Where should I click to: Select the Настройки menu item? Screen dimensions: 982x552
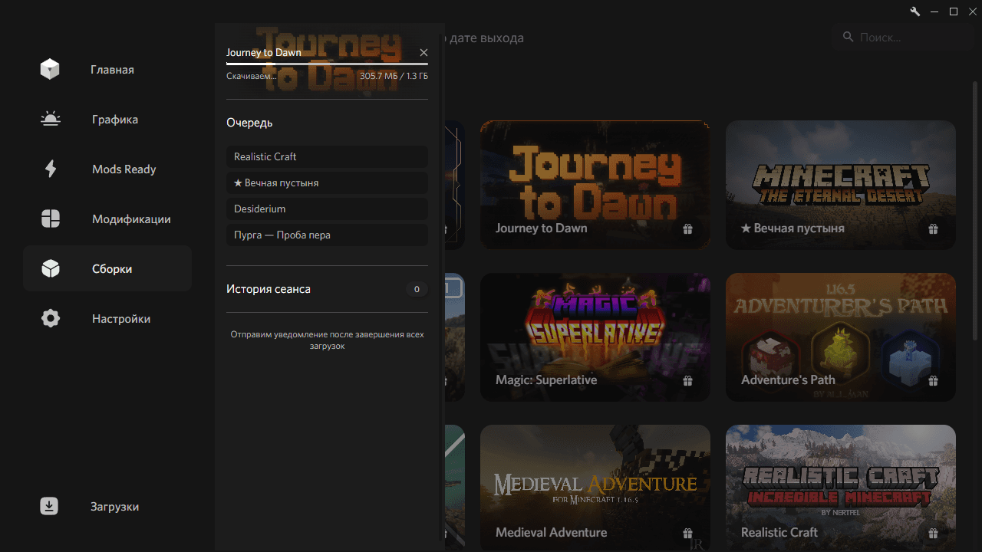click(x=107, y=319)
